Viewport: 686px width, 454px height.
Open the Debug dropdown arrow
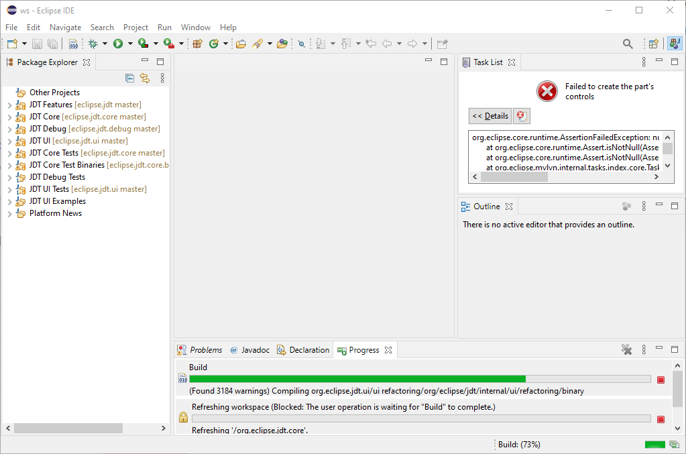pos(105,44)
